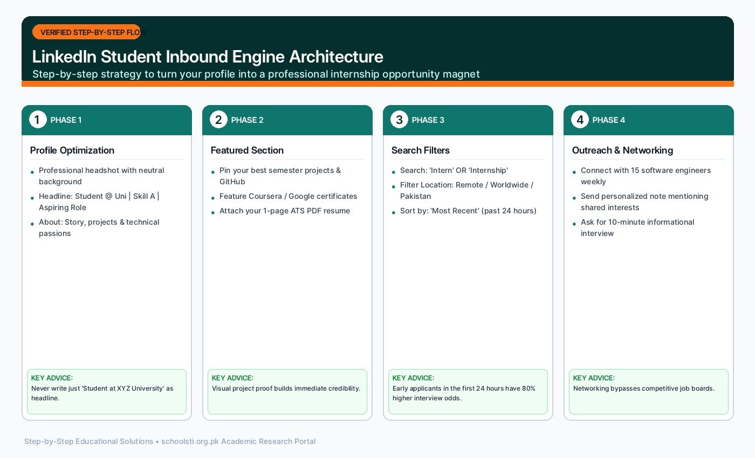Select the 'PHASE 2' header label

[247, 120]
